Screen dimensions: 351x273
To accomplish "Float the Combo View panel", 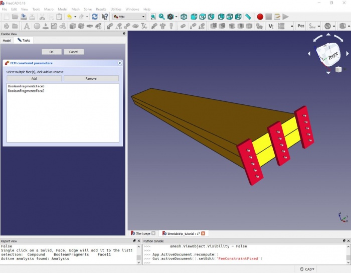I will click(x=124, y=34).
